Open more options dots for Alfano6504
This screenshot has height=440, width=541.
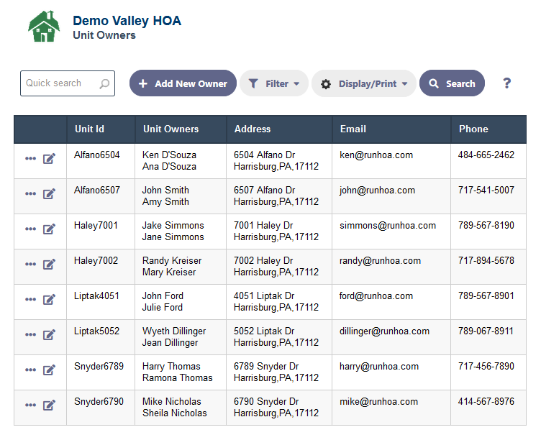point(30,159)
